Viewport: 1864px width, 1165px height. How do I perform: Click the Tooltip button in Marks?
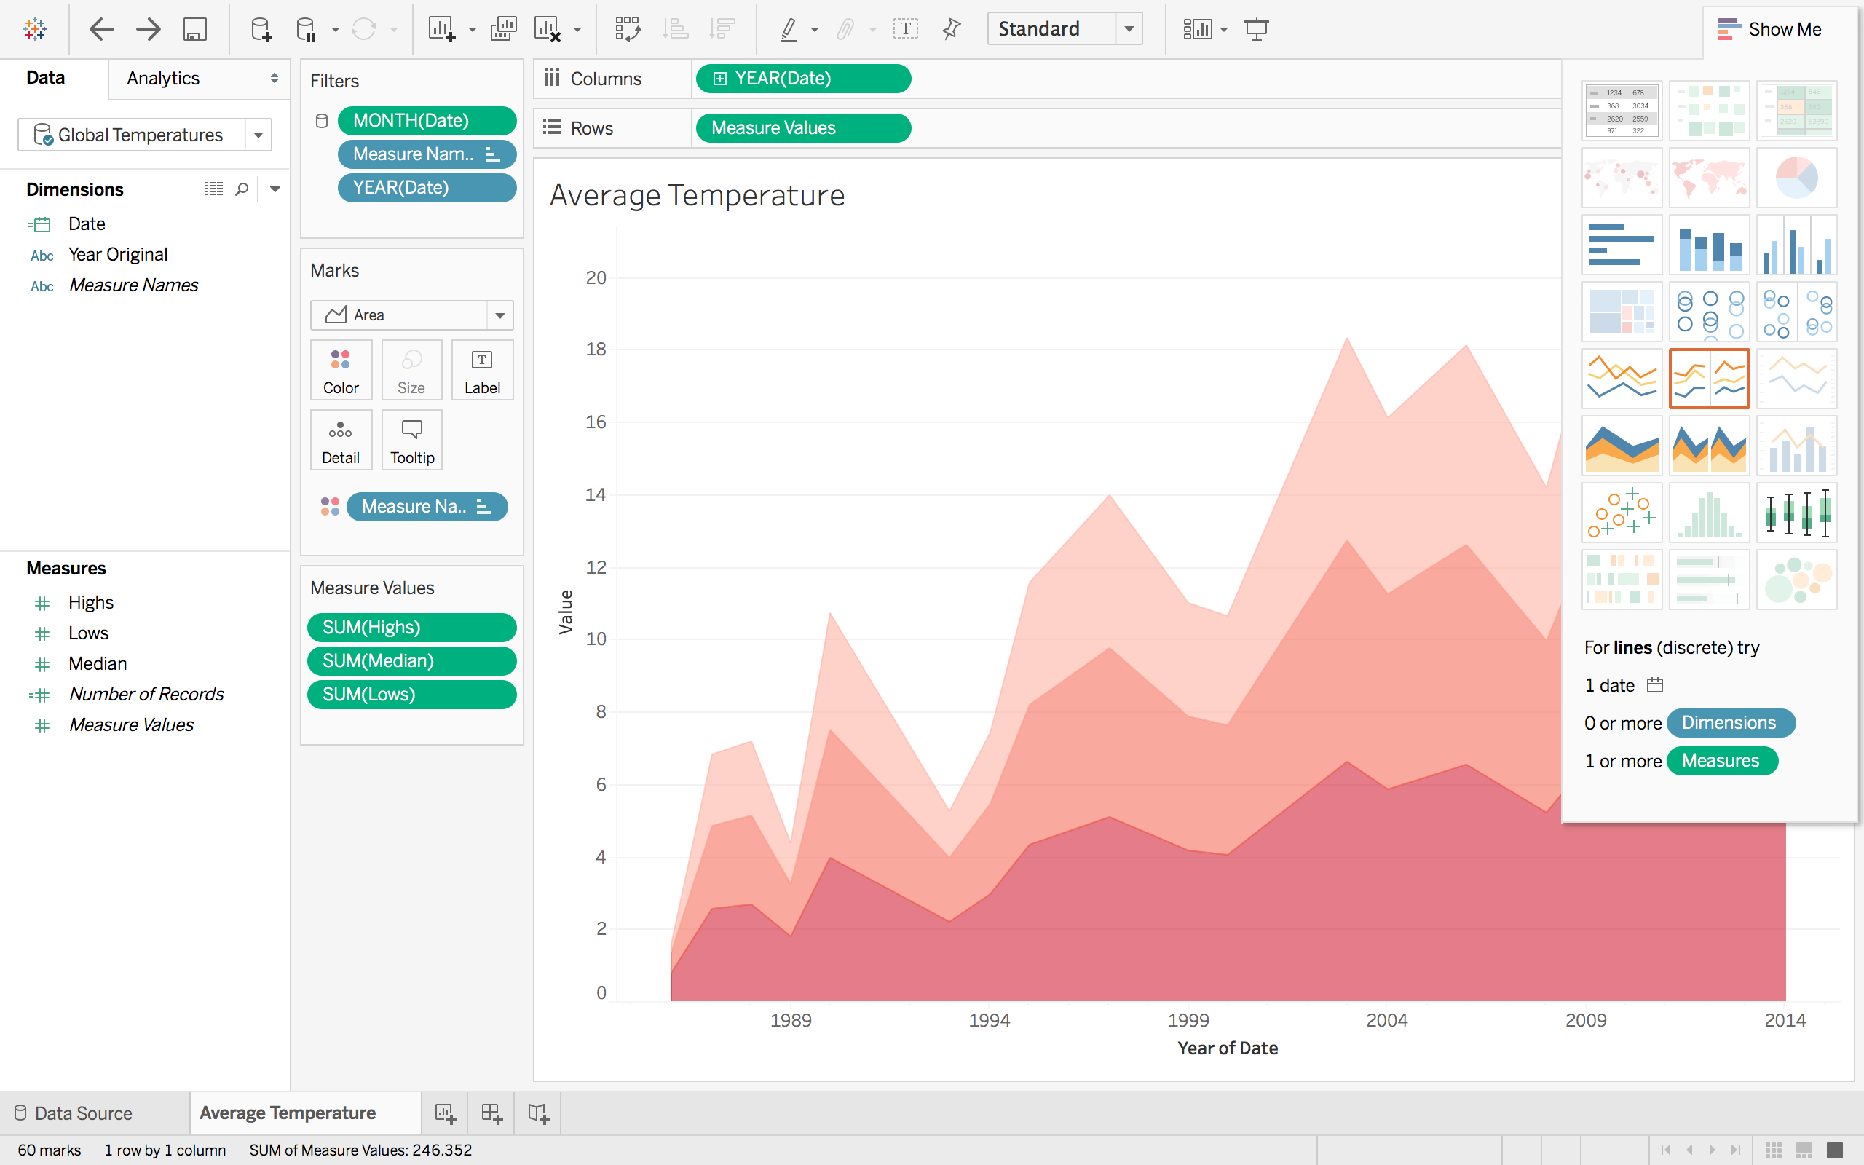point(411,439)
